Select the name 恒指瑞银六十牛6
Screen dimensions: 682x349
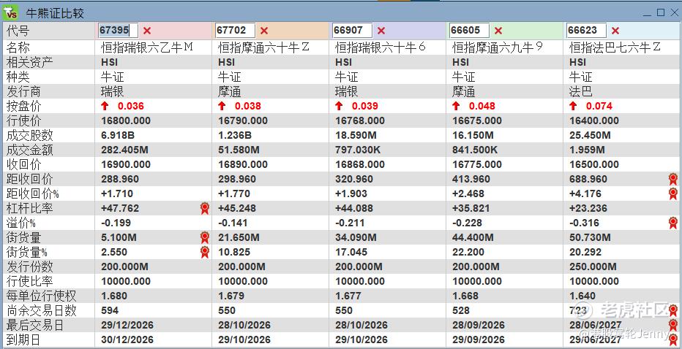[380, 47]
